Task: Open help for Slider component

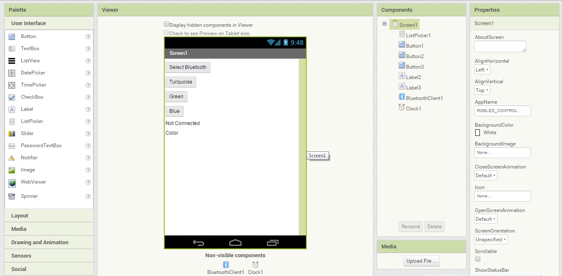Action: [x=88, y=134]
